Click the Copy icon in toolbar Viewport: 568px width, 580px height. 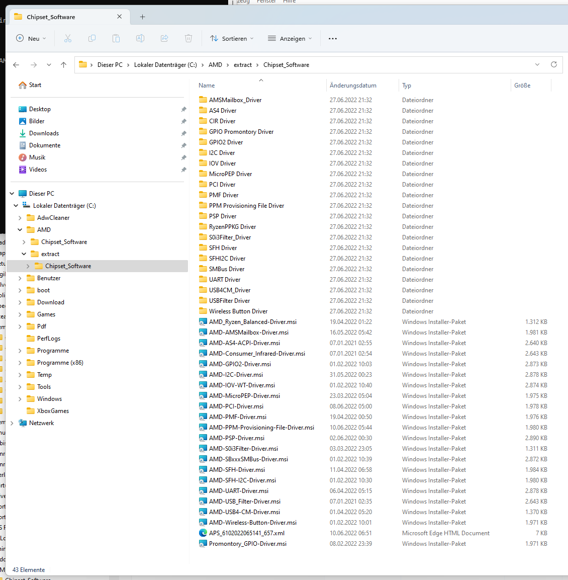[x=91, y=38]
